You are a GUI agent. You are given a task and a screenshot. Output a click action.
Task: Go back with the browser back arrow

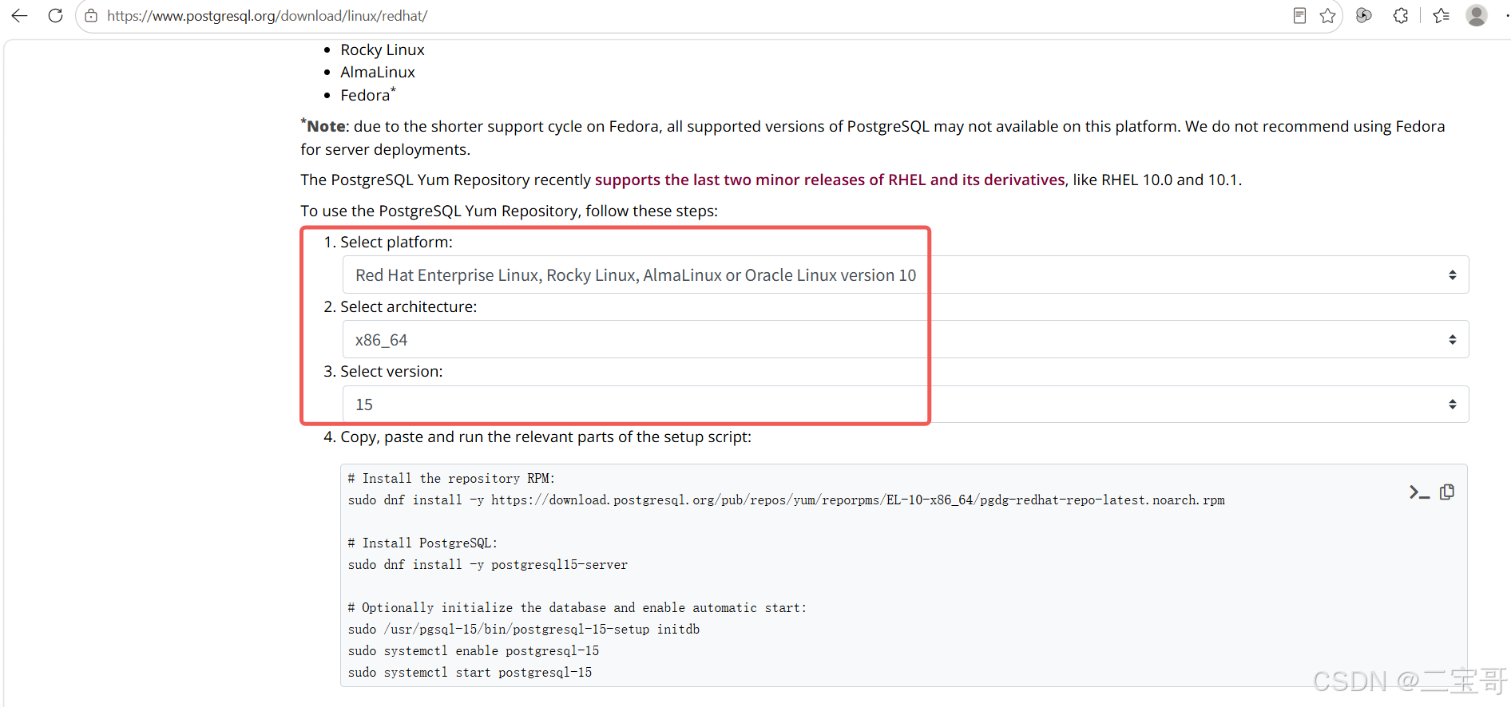(x=20, y=15)
